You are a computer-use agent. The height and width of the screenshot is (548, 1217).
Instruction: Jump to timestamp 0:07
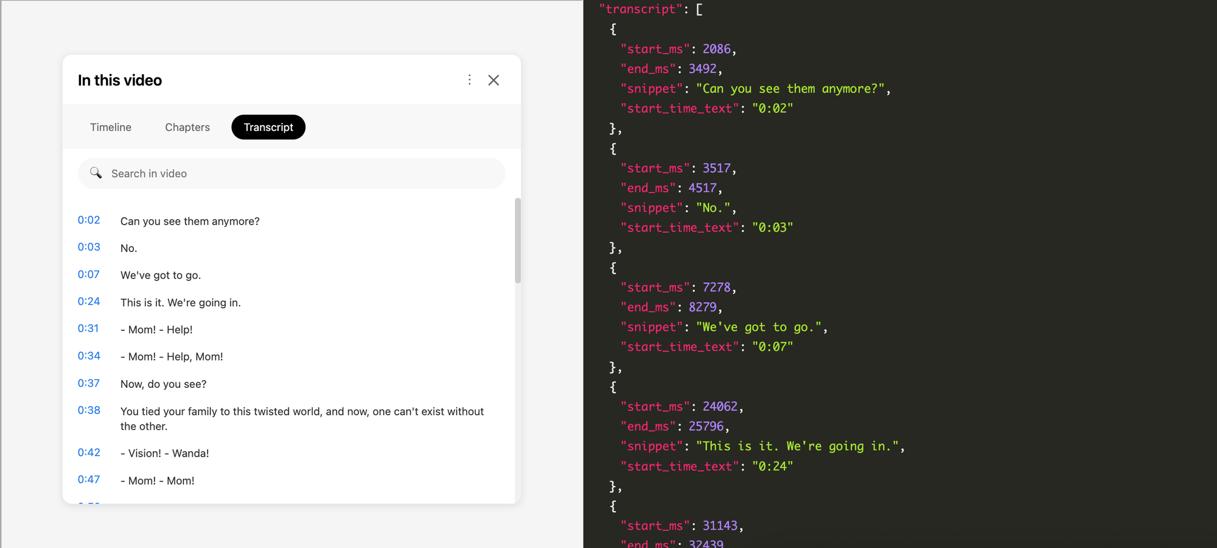89,274
